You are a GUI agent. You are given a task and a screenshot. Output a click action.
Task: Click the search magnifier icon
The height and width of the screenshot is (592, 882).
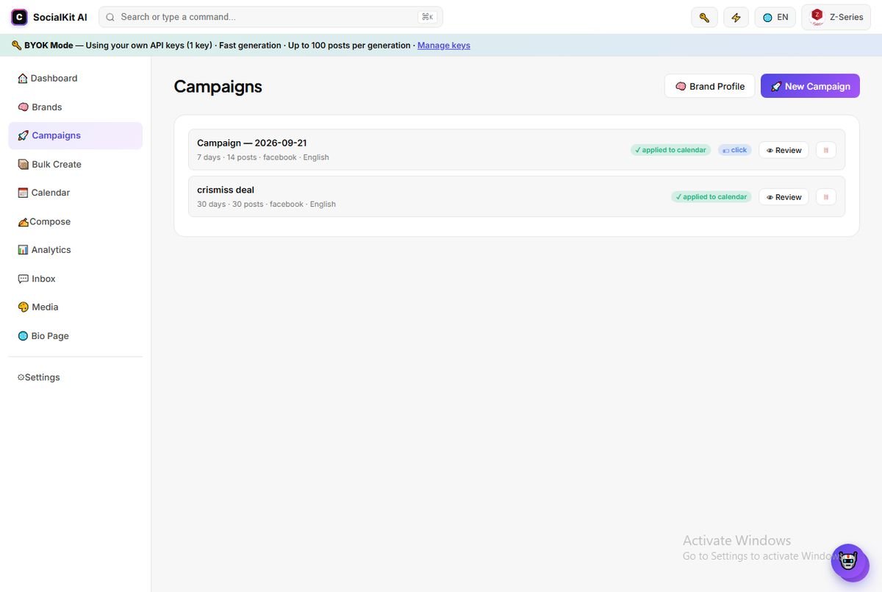[x=110, y=17]
